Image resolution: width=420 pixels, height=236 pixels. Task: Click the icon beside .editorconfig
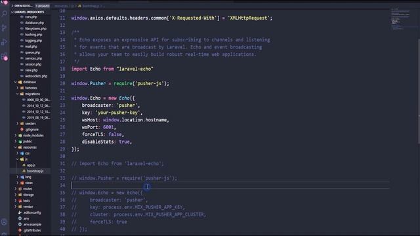20,212
